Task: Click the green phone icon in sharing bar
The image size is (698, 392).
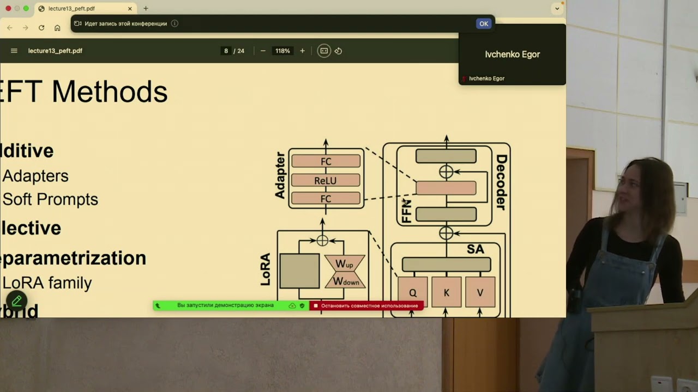Action: point(158,305)
